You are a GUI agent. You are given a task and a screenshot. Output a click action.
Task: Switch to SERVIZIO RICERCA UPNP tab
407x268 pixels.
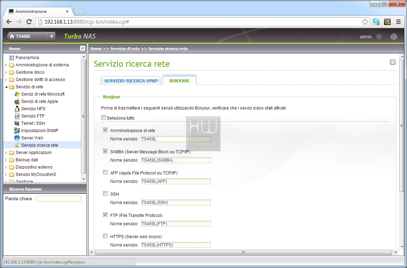(x=131, y=81)
